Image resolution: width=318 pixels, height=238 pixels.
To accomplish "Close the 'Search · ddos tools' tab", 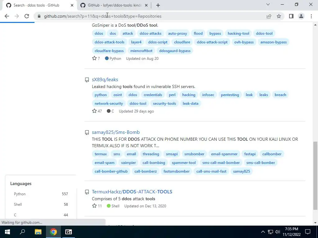I will click(x=72, y=5).
